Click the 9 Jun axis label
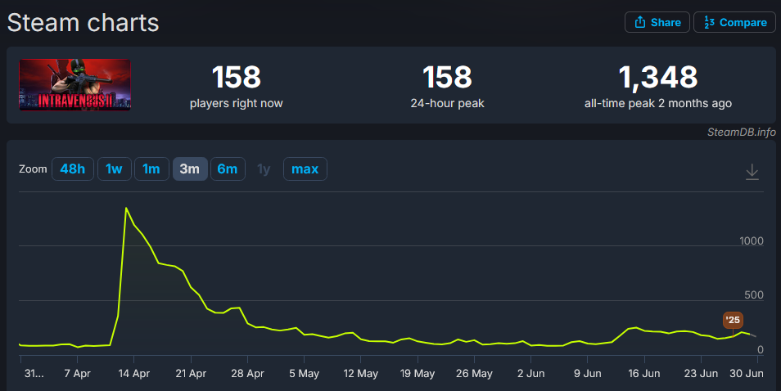 [588, 373]
